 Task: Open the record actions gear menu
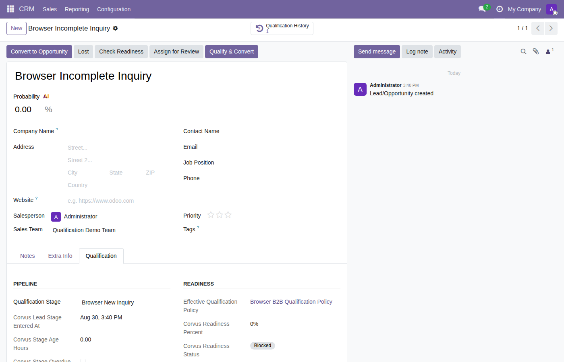116,28
